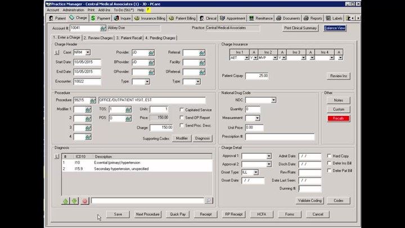
Task: Open Modifier 3 lookup binoculars
Action: click(88, 128)
